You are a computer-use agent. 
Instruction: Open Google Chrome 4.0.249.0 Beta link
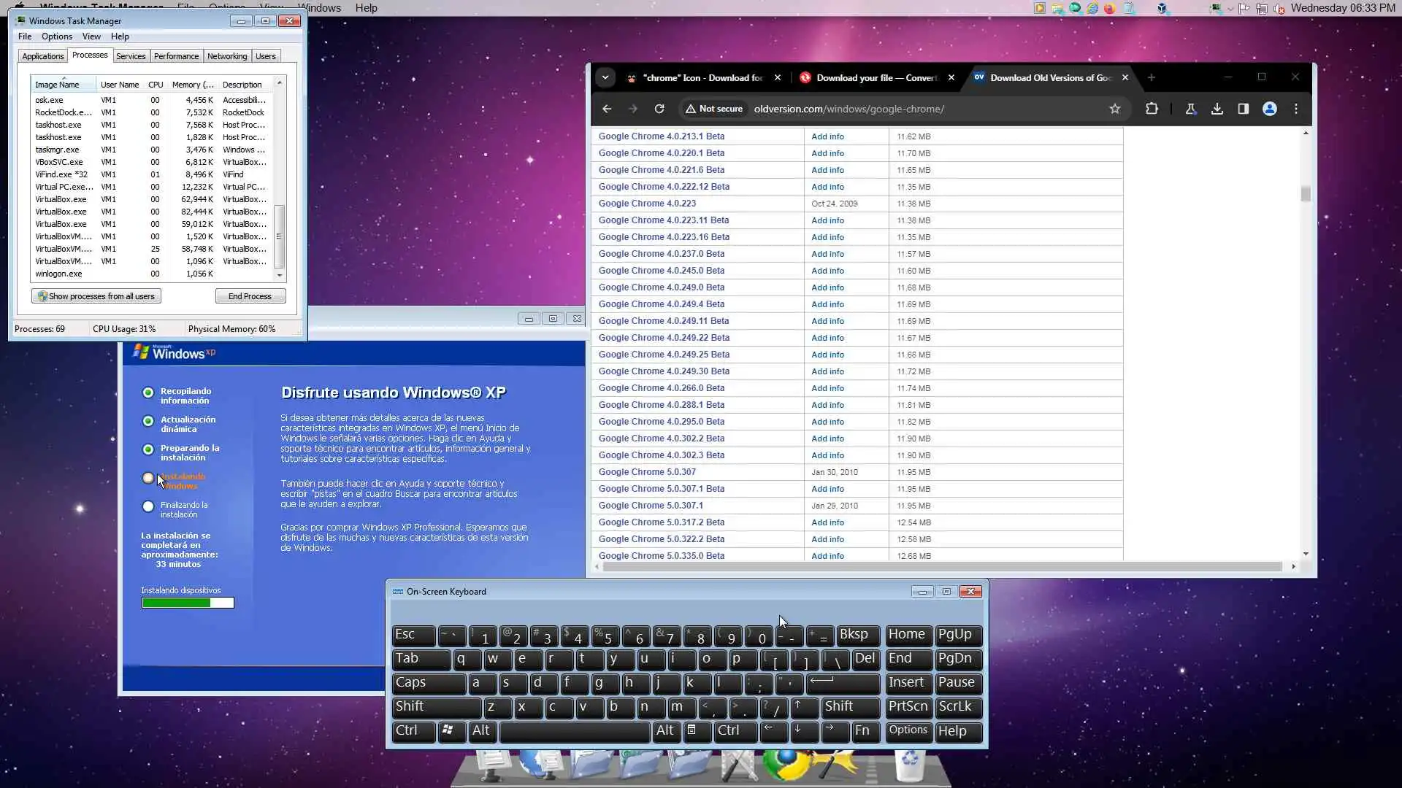coord(661,287)
